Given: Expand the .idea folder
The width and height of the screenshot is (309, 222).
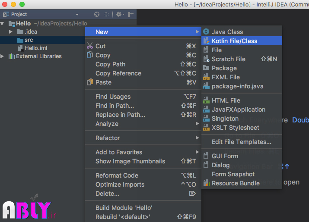Looking at the screenshot, I should (11, 31).
